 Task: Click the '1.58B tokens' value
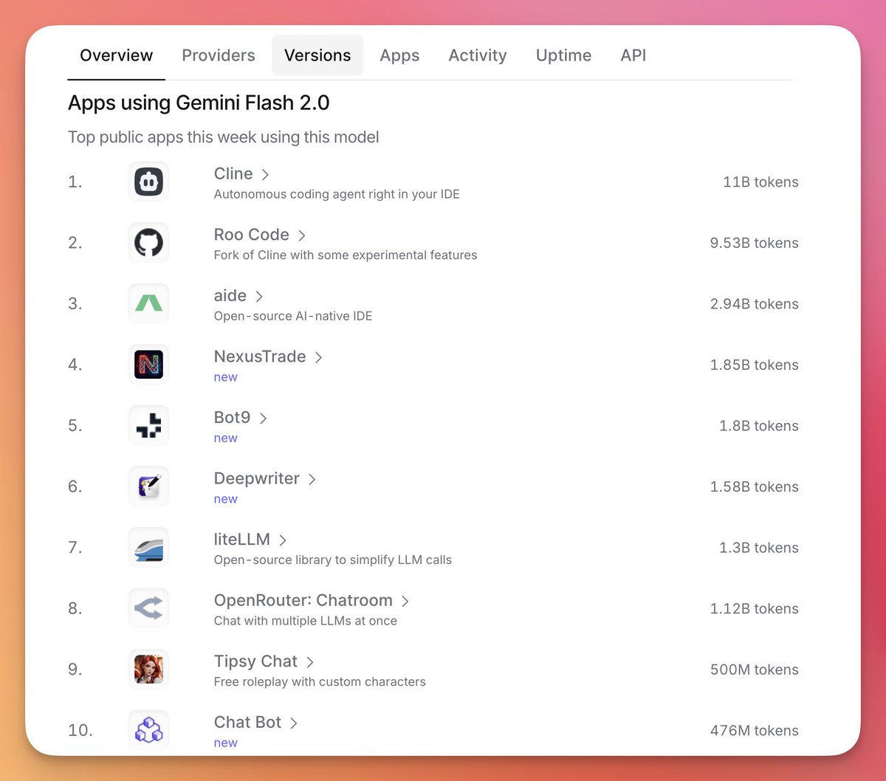754,486
